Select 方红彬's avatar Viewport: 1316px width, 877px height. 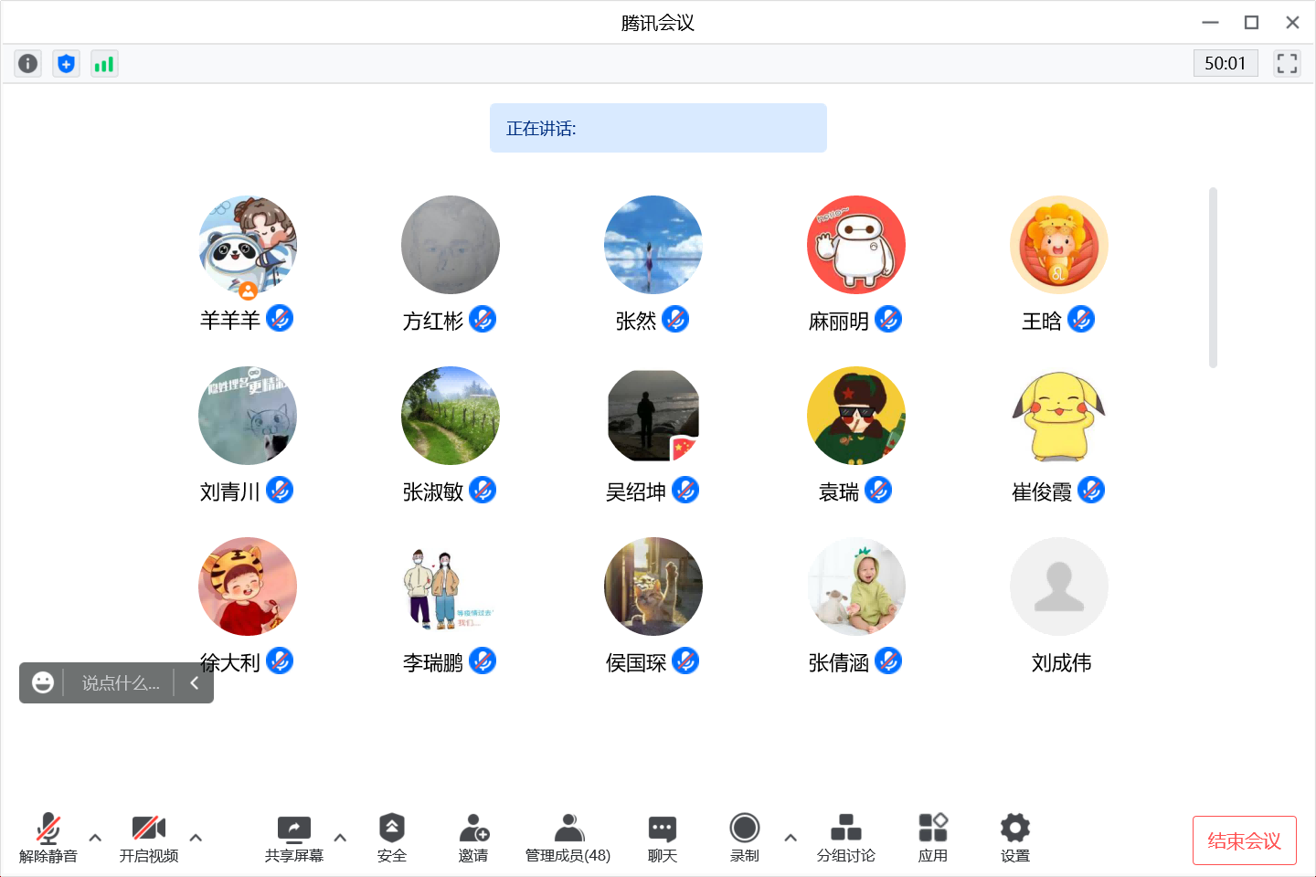point(451,245)
